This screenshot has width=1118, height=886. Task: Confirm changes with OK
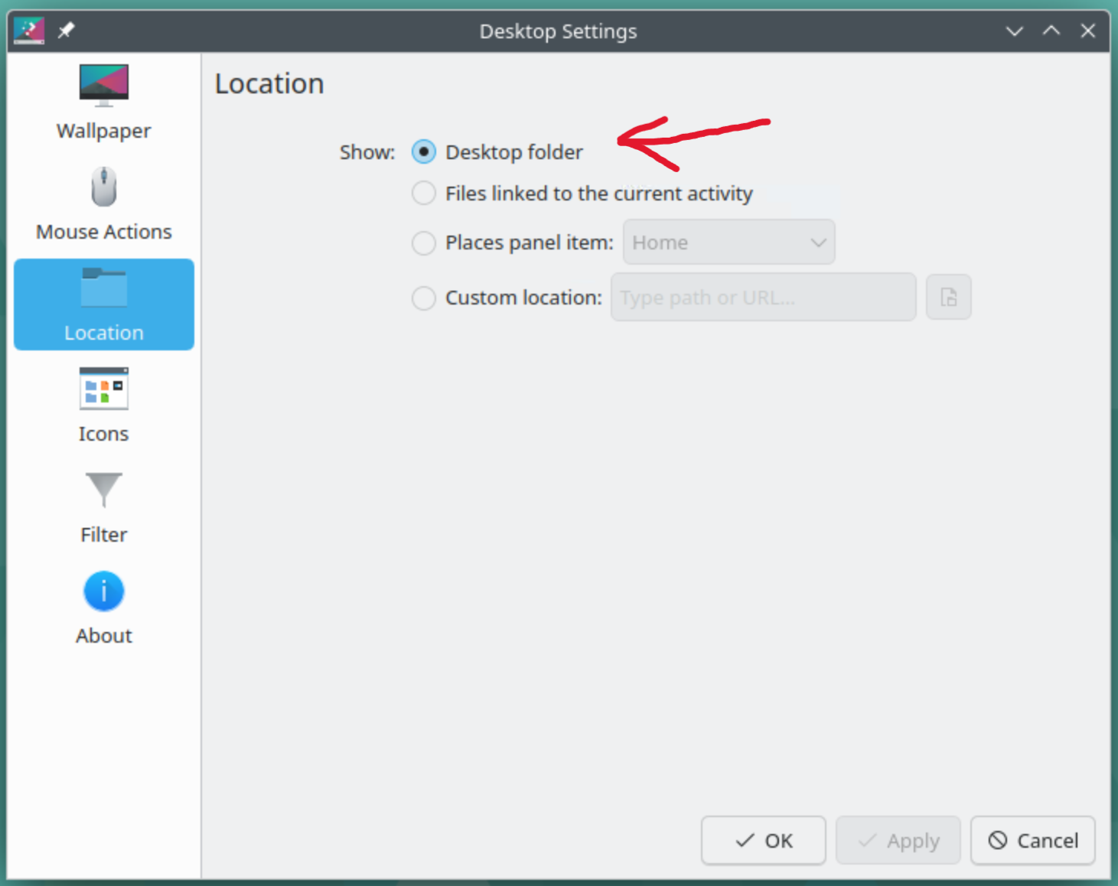pyautogui.click(x=763, y=840)
